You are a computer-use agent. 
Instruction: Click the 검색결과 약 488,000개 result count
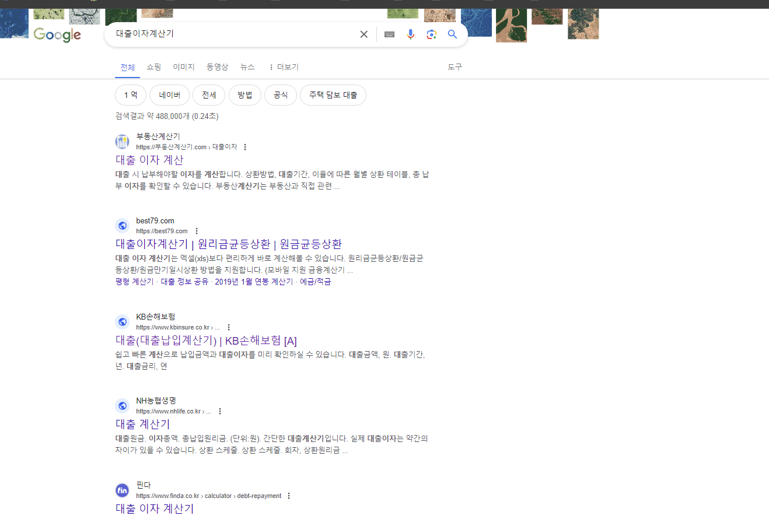[x=167, y=116]
